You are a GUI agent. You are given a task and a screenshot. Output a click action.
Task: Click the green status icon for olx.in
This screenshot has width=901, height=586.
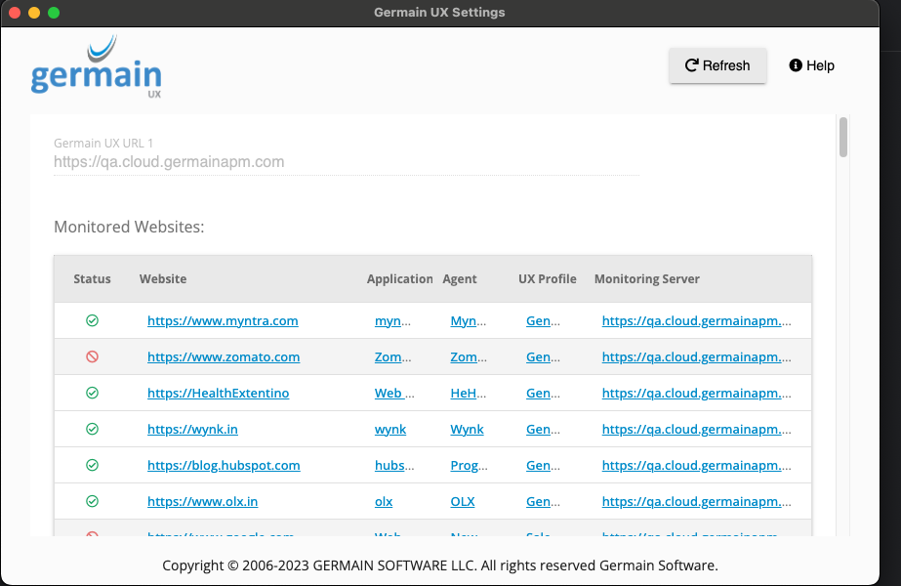tap(92, 502)
